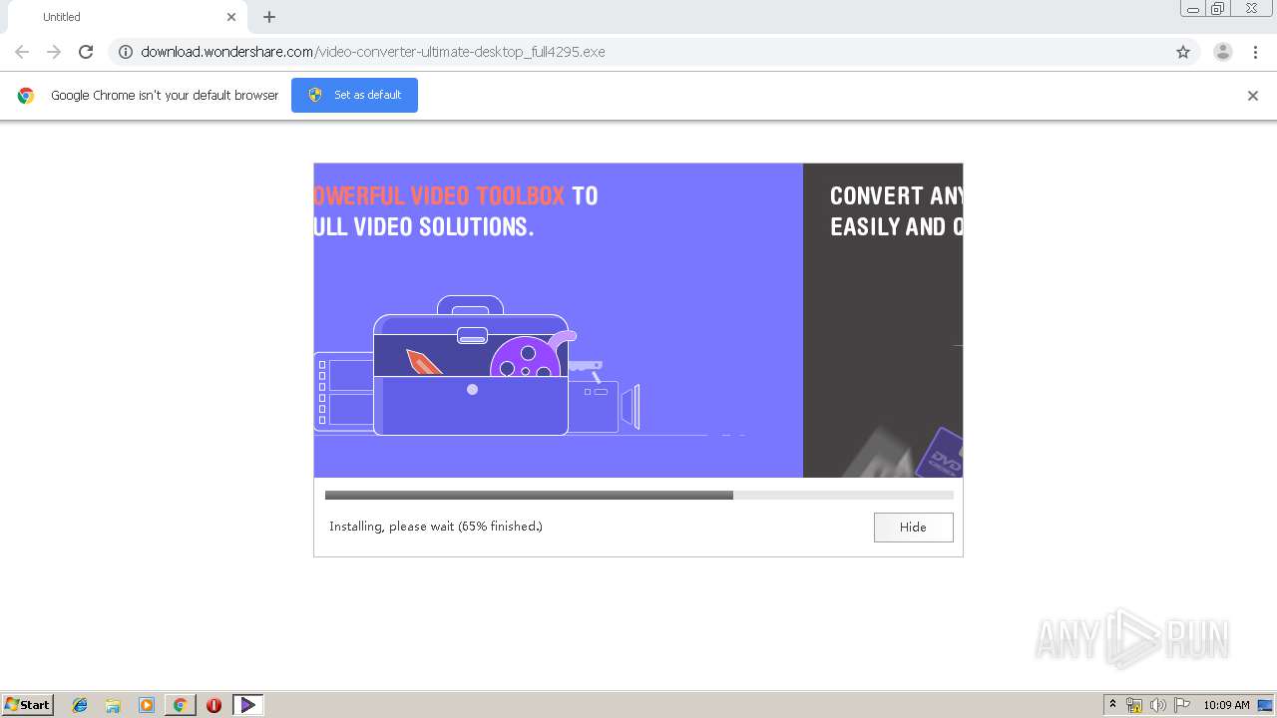Open Windows Explorer folder in taskbar
The image size is (1277, 718).
click(x=113, y=705)
